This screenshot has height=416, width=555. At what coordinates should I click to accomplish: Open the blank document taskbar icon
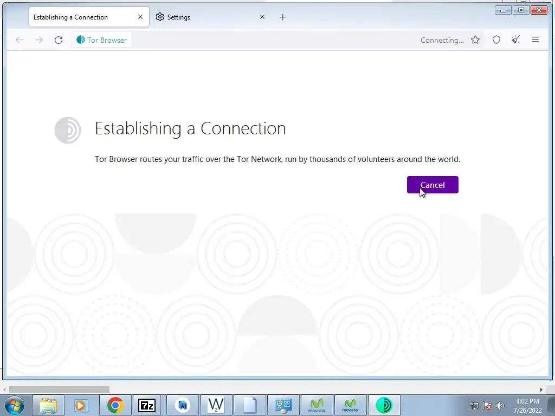pos(249,405)
